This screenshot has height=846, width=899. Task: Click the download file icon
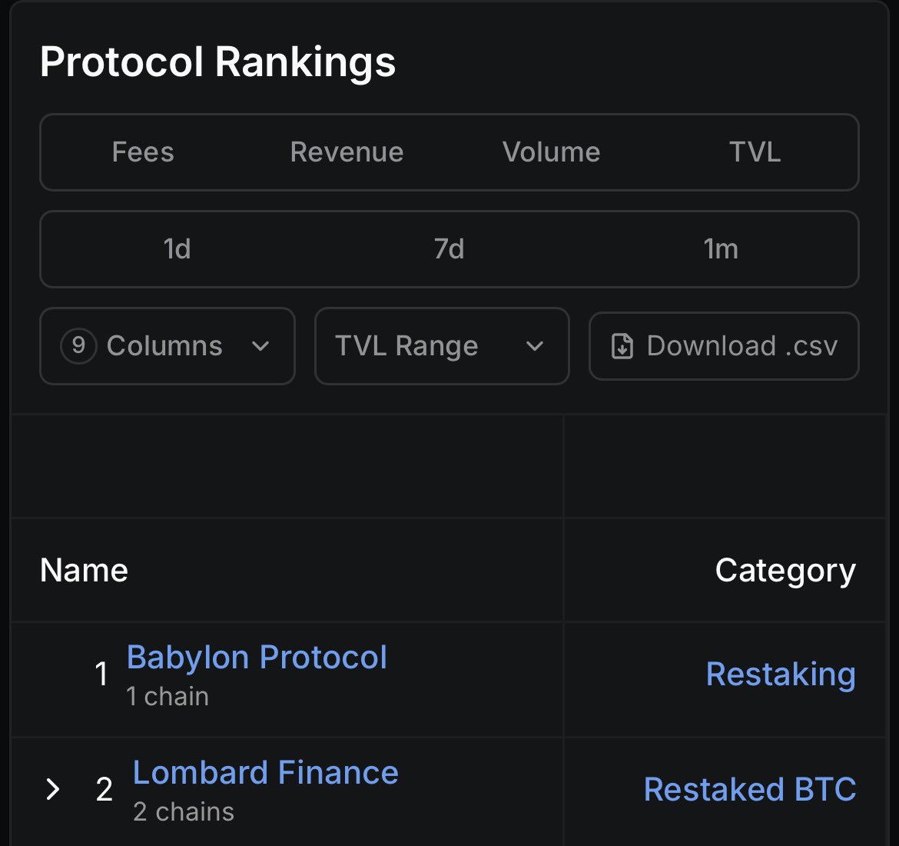tap(622, 346)
